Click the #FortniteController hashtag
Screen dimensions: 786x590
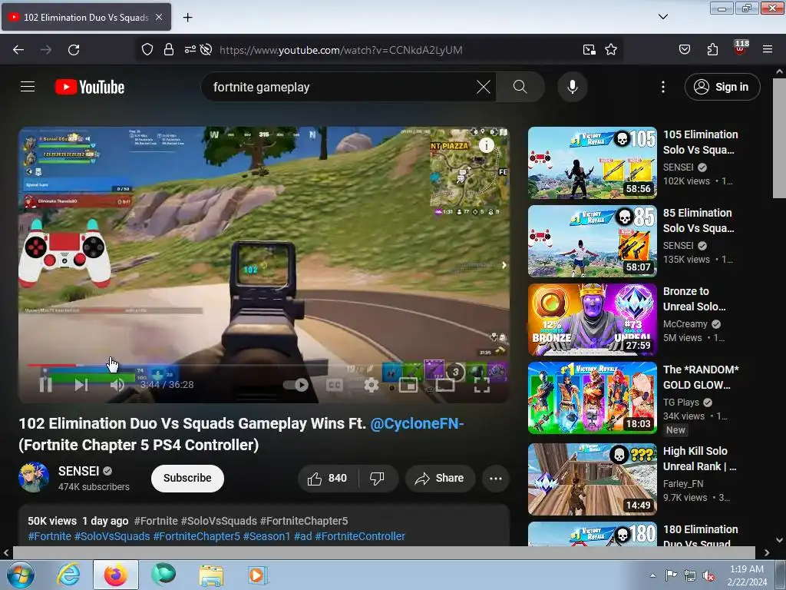(360, 536)
